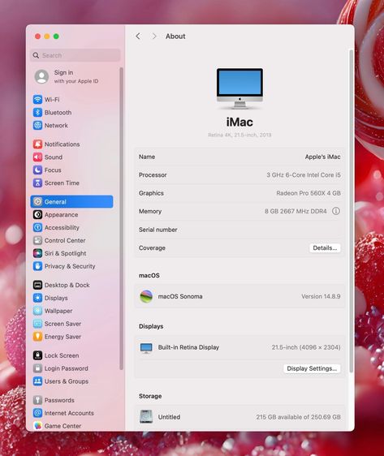Open Wi-Fi settings icon in sidebar

point(37,100)
